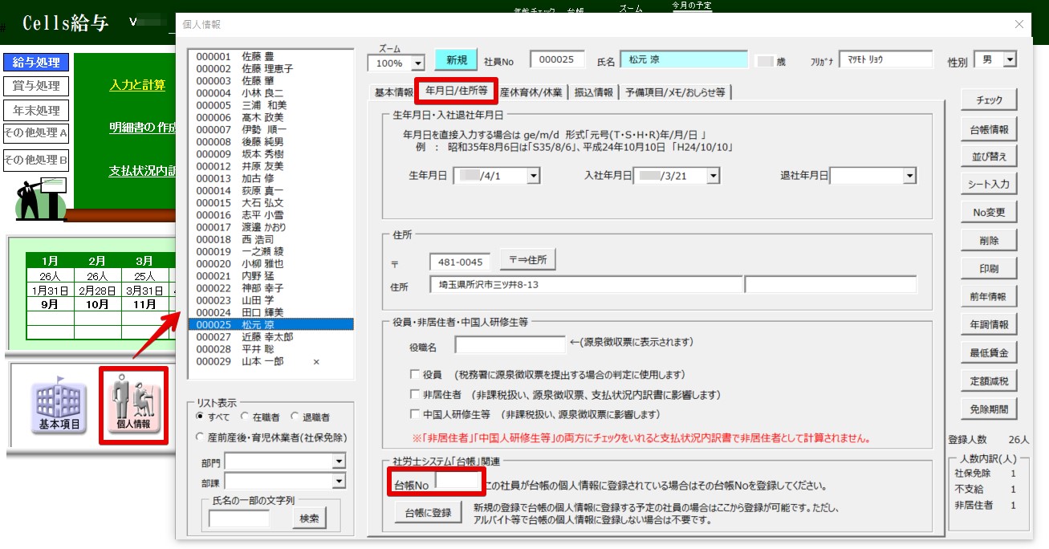Expand the ズーム percentage dropdown
The height and width of the screenshot is (549, 1049).
[417, 63]
